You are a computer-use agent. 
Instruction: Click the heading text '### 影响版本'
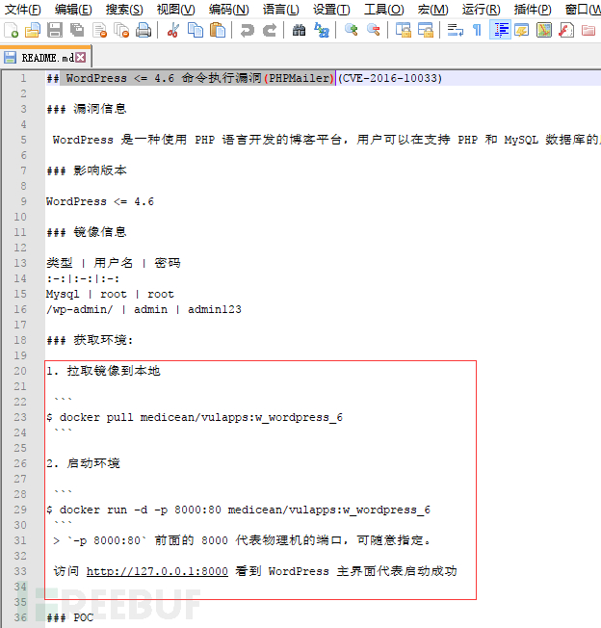pyautogui.click(x=87, y=170)
